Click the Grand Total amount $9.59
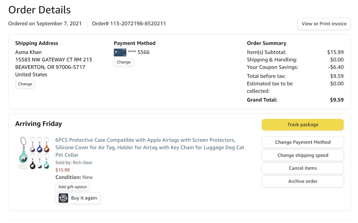 [337, 100]
